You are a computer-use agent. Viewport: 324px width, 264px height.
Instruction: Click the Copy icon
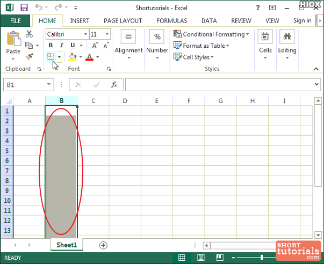(x=29, y=45)
